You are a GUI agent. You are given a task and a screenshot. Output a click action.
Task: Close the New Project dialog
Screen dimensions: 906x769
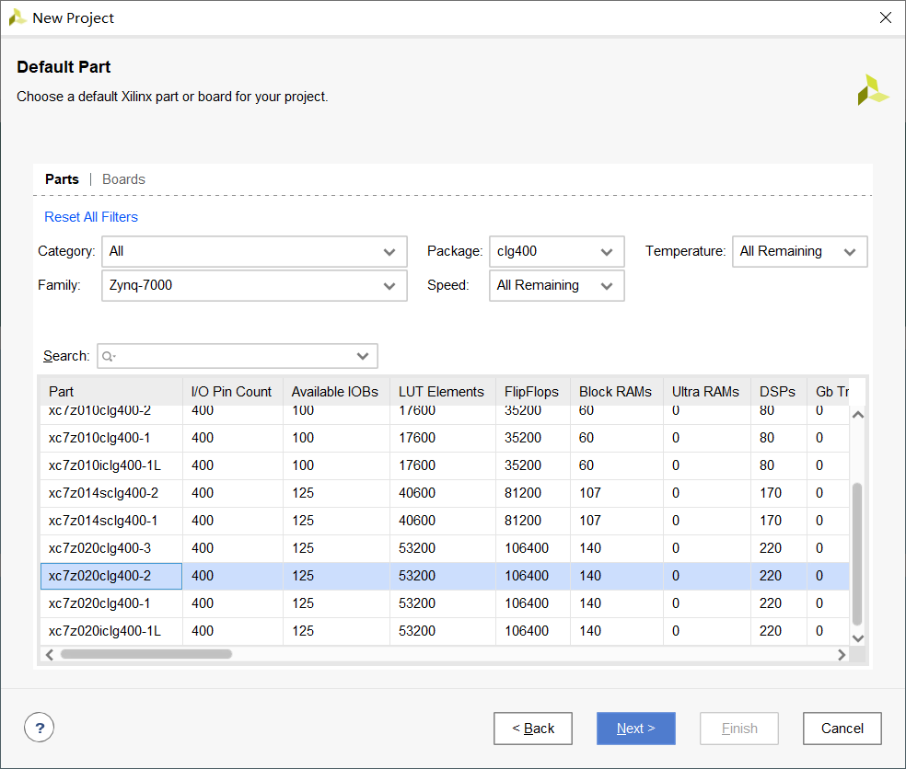coord(886,17)
